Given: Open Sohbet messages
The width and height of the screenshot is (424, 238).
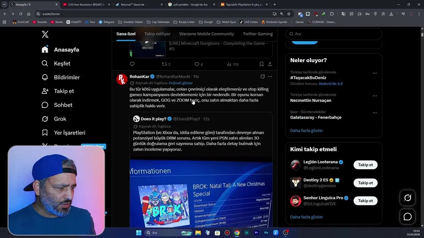Looking at the screenshot, I should [57, 105].
